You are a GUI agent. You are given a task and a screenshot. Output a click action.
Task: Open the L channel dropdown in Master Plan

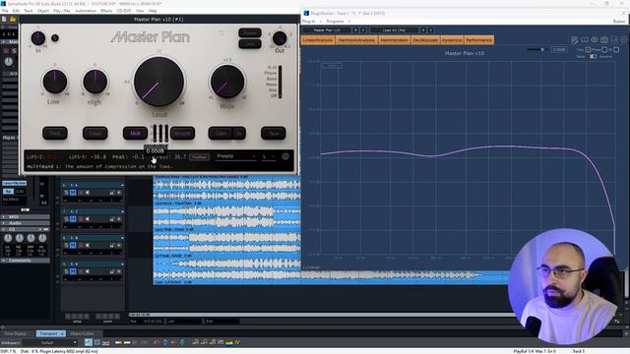click(x=269, y=156)
